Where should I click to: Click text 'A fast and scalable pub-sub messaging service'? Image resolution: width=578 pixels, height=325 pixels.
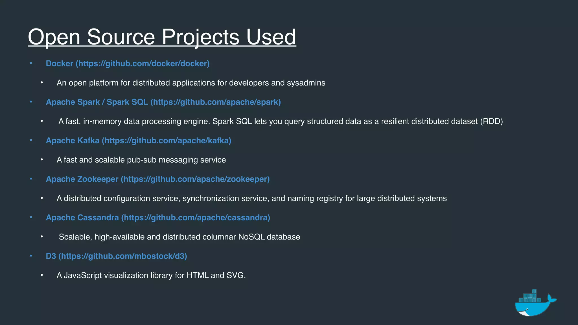pyautogui.click(x=141, y=160)
